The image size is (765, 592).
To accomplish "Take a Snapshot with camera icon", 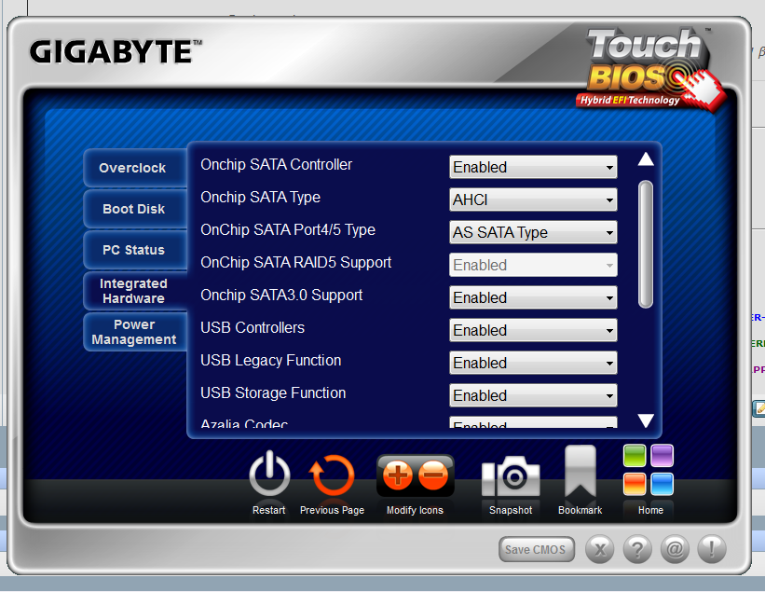I will coord(511,476).
